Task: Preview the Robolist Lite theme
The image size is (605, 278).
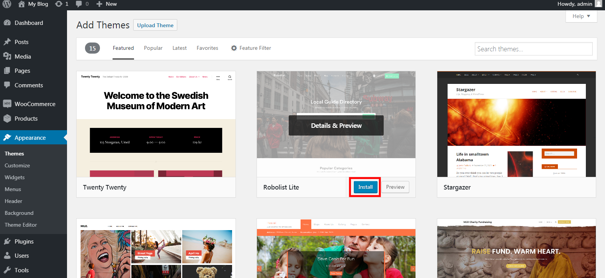Action: click(395, 187)
